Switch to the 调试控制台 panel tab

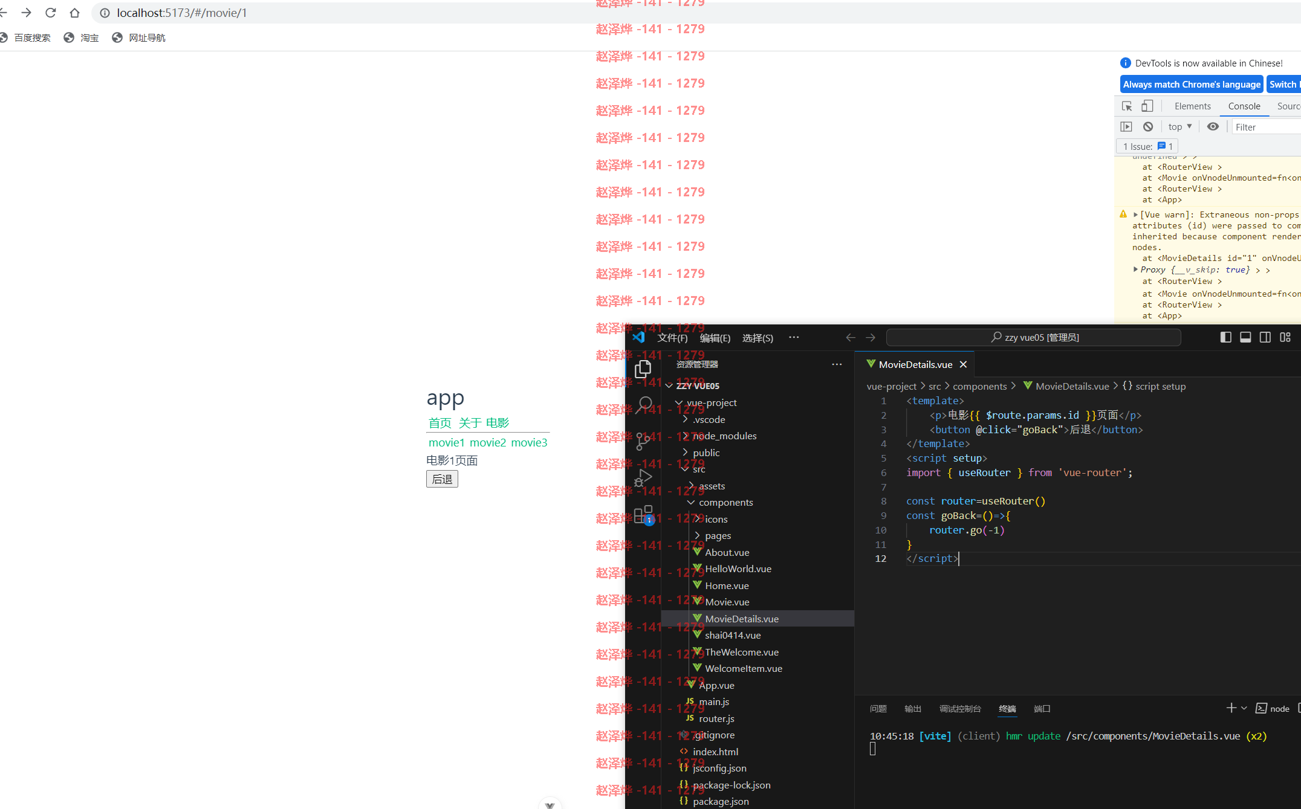960,709
